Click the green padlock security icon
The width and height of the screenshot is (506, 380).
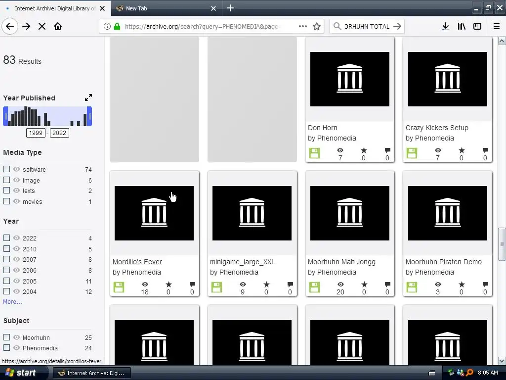click(117, 26)
